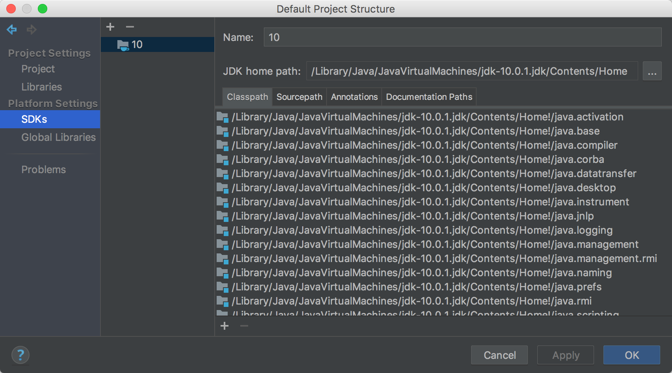The width and height of the screenshot is (672, 373).
Task: Select the JDK 10 entry in SDK list
Action: click(137, 44)
